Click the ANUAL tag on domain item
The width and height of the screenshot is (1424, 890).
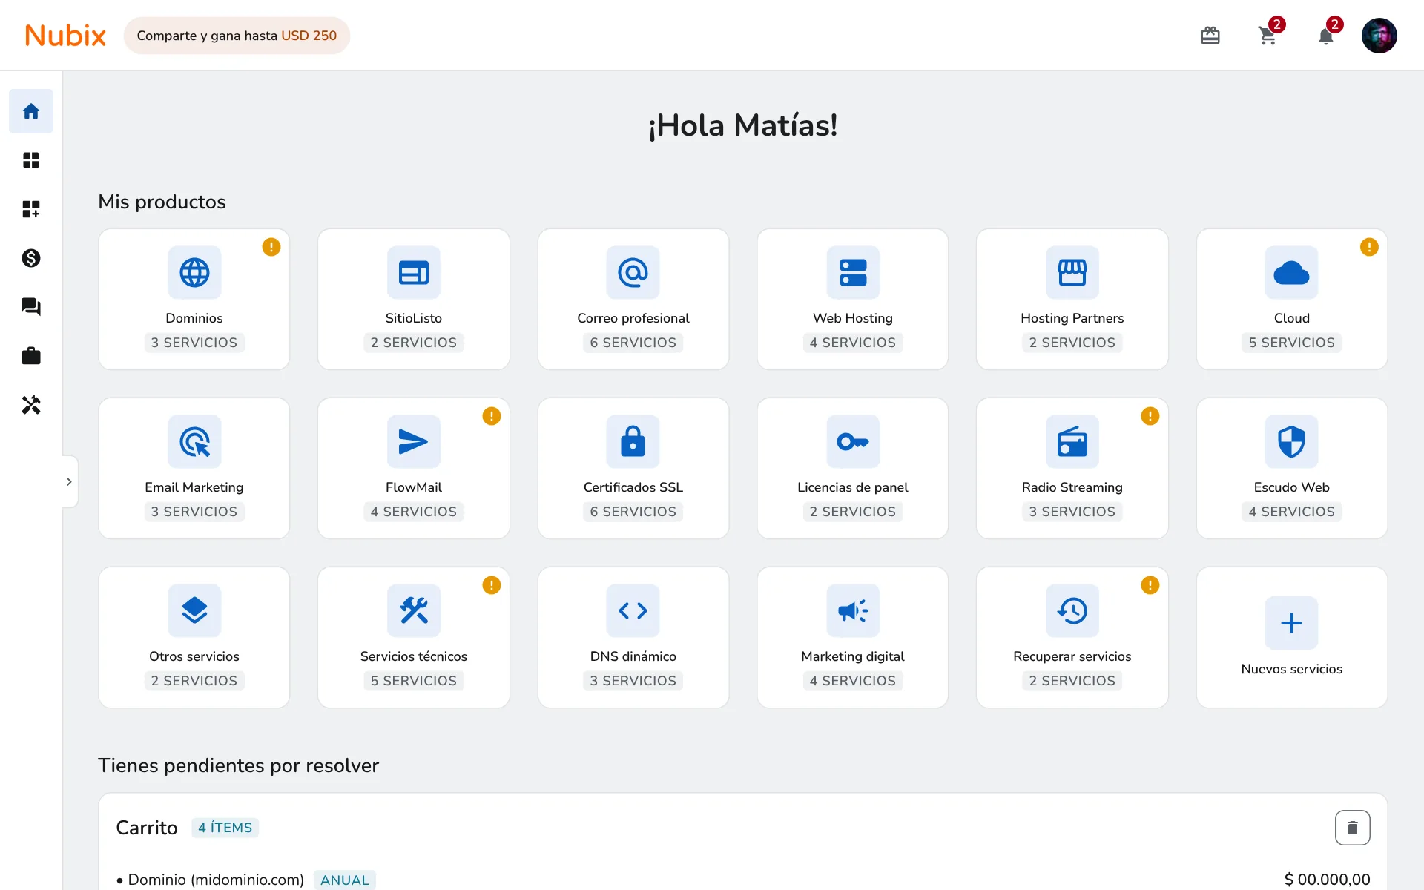pos(345,880)
